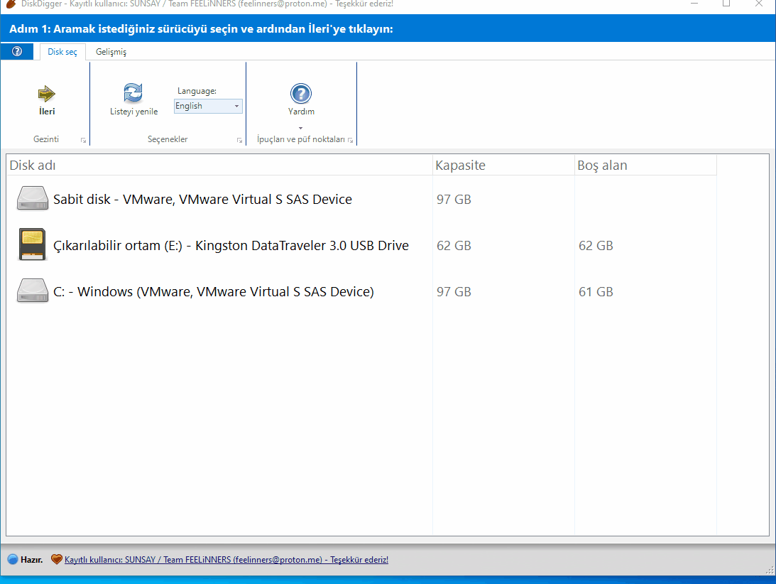Switch to the Disk seç tab
The width and height of the screenshot is (776, 584).
[62, 52]
